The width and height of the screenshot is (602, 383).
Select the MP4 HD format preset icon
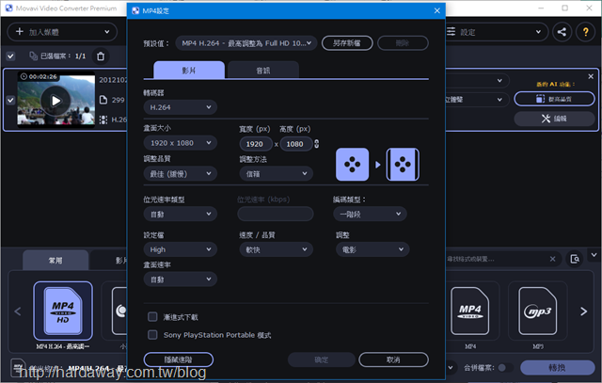[63, 311]
